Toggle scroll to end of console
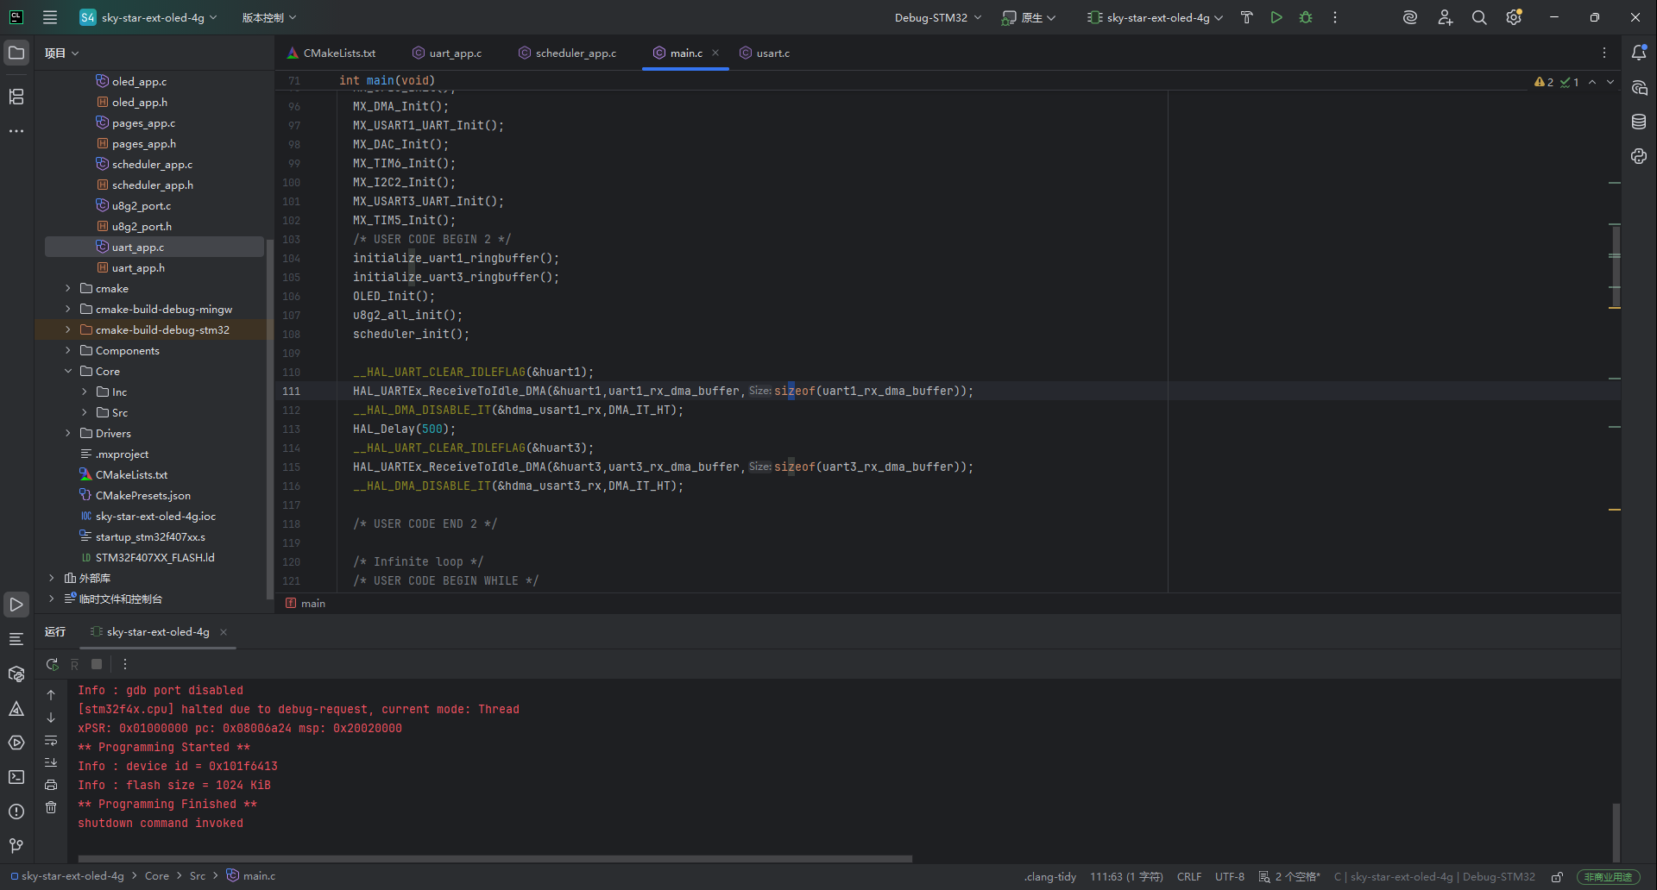 [x=51, y=762]
